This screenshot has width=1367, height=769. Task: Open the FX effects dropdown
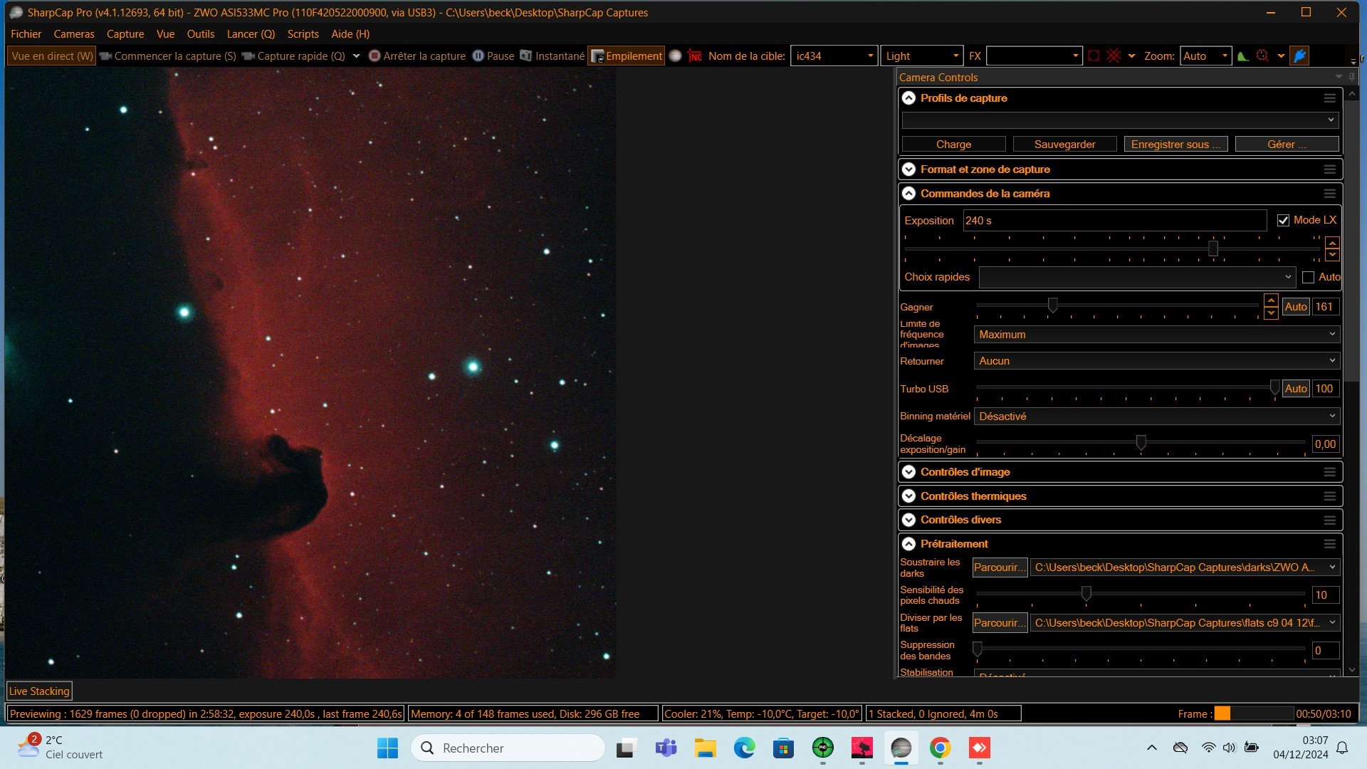click(x=1035, y=56)
